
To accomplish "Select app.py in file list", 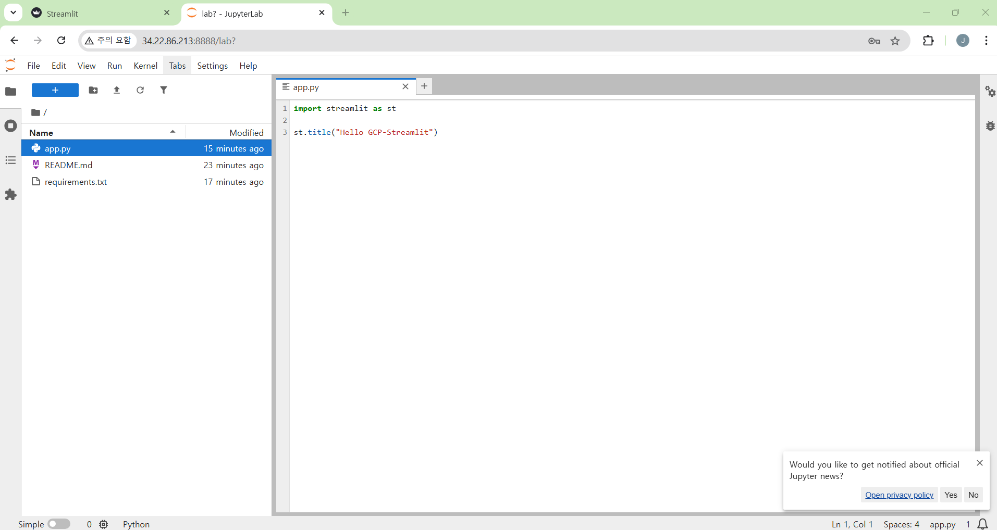I will [146, 148].
